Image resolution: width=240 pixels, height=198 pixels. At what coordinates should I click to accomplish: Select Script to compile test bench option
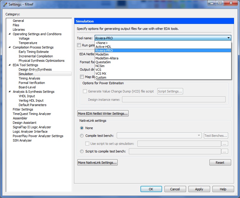click(82, 151)
